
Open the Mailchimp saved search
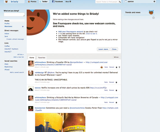(x=9, y=67)
